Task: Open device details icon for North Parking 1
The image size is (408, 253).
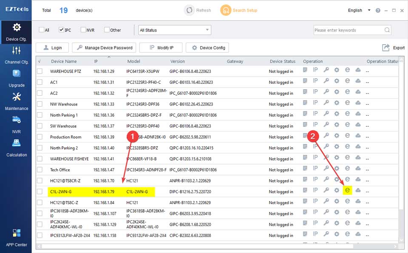Action: pos(305,115)
